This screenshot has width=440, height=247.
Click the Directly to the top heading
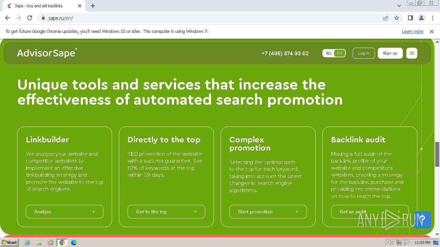pos(164,140)
